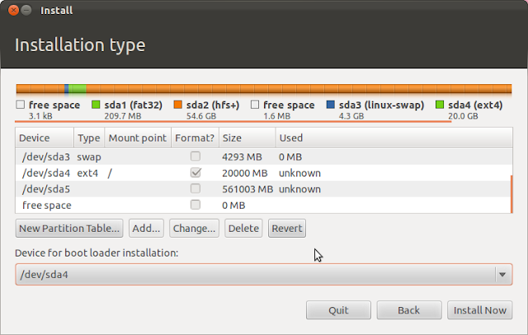This screenshot has width=528, height=335.
Task: Toggle format checkbox in free space row
Action: (x=196, y=205)
